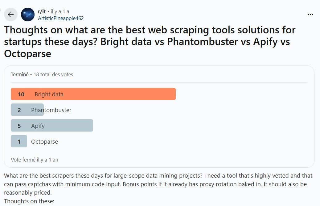
Task: Click the 10 vote count for Bright data
Action: click(x=21, y=94)
